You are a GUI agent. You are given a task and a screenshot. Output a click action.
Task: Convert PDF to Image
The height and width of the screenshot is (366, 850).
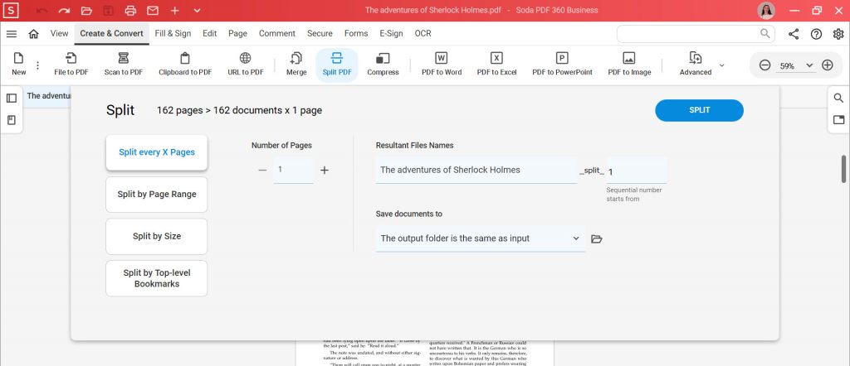(629, 64)
